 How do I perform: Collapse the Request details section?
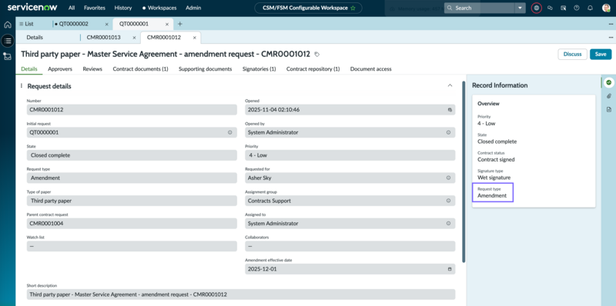(450, 85)
